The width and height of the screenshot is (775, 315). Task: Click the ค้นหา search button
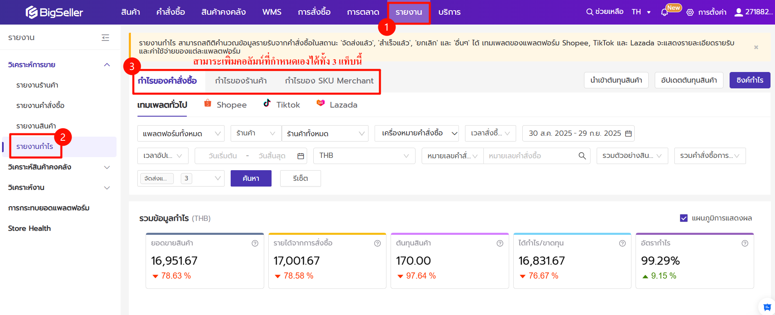(x=251, y=178)
